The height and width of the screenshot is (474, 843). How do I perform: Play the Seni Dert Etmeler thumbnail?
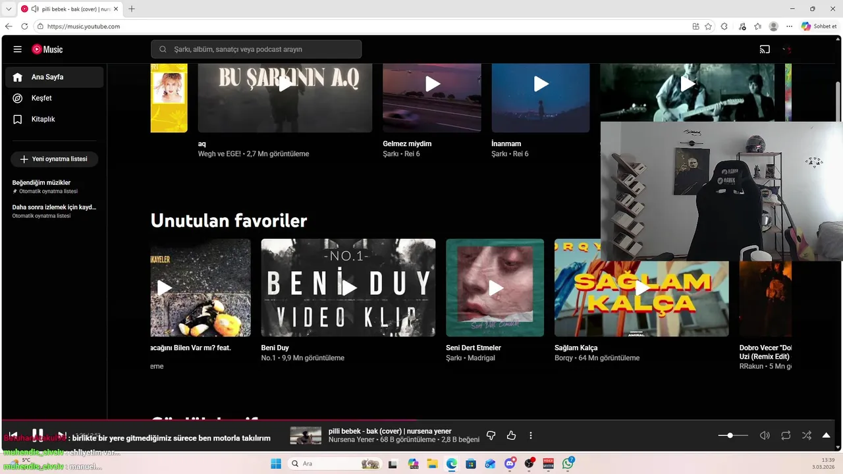tap(495, 288)
